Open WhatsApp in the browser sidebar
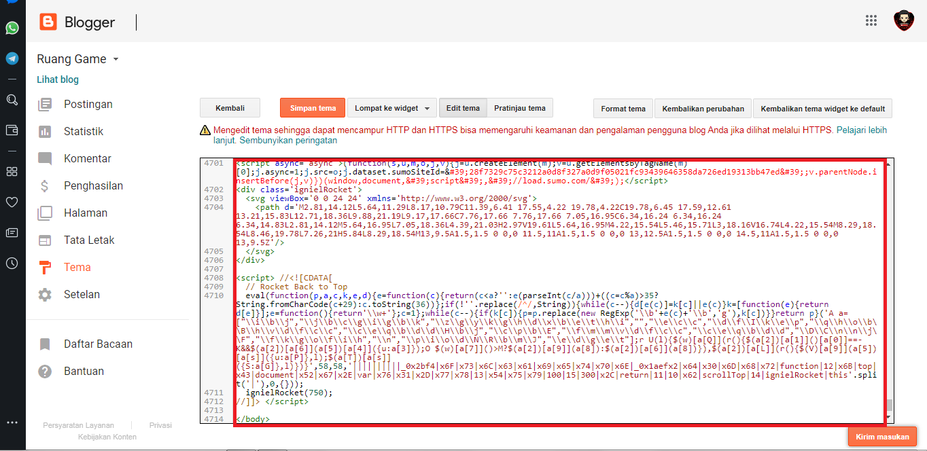Image resolution: width=927 pixels, height=451 pixels. pyautogui.click(x=12, y=28)
